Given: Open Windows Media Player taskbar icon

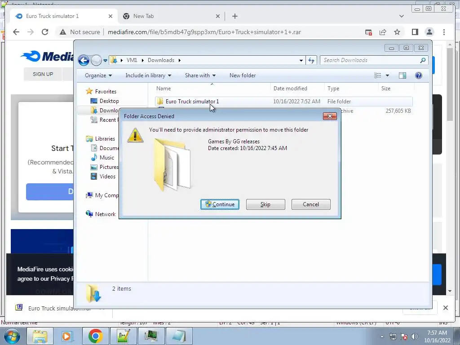Looking at the screenshot, I should tap(67, 336).
